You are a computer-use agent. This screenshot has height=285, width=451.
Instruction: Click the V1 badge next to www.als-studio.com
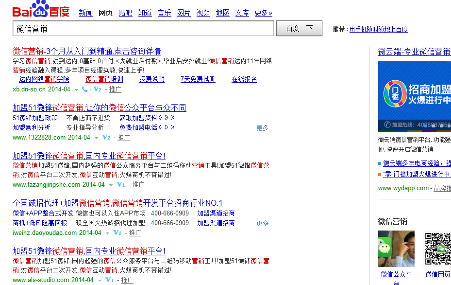[x=110, y=280]
